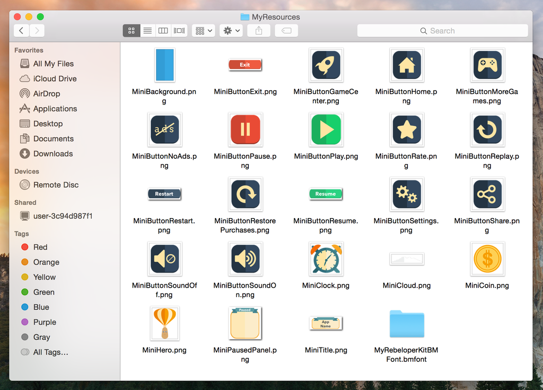Open Downloads in sidebar
Screen dimensions: 543x390
pos(65,153)
